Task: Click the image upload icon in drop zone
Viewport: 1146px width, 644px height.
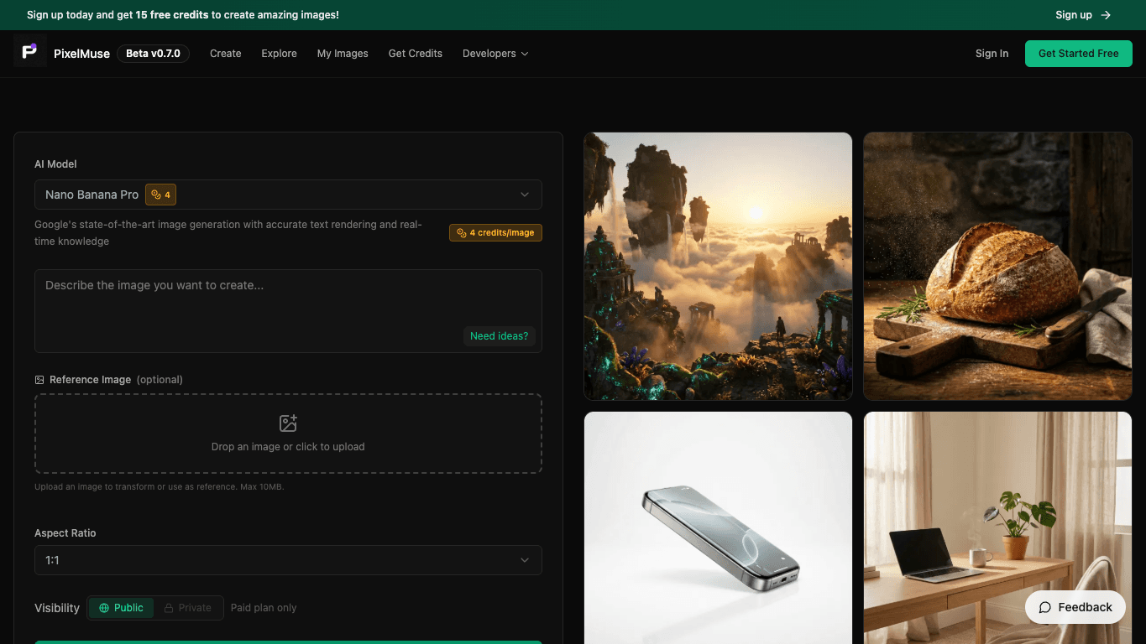Action: (x=288, y=423)
